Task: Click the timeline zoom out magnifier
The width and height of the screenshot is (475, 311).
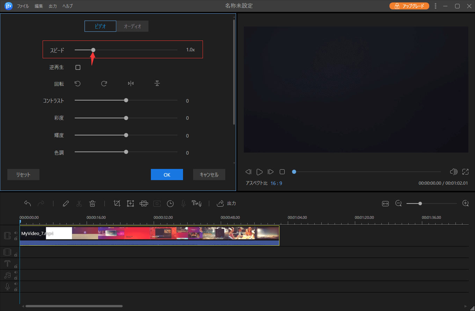Action: 399,203
